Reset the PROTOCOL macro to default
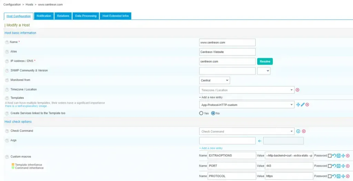This screenshot has height=181, width=353. tap(334, 176)
